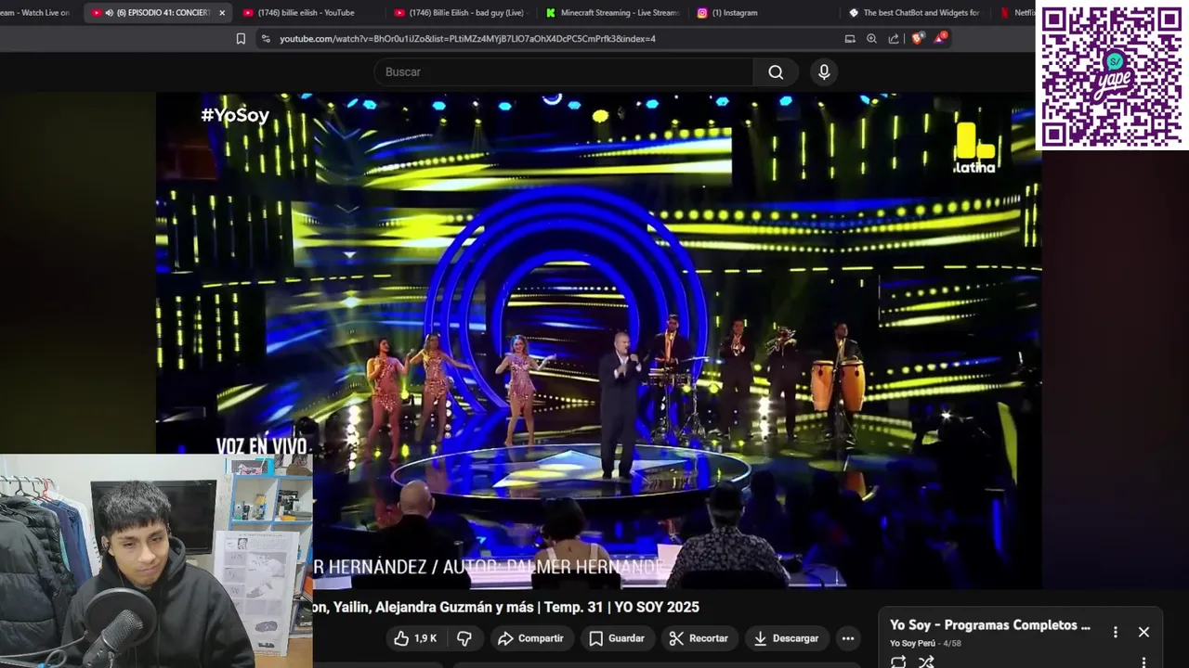Switch to the Watch Live tab
The width and height of the screenshot is (1189, 668).
37,13
